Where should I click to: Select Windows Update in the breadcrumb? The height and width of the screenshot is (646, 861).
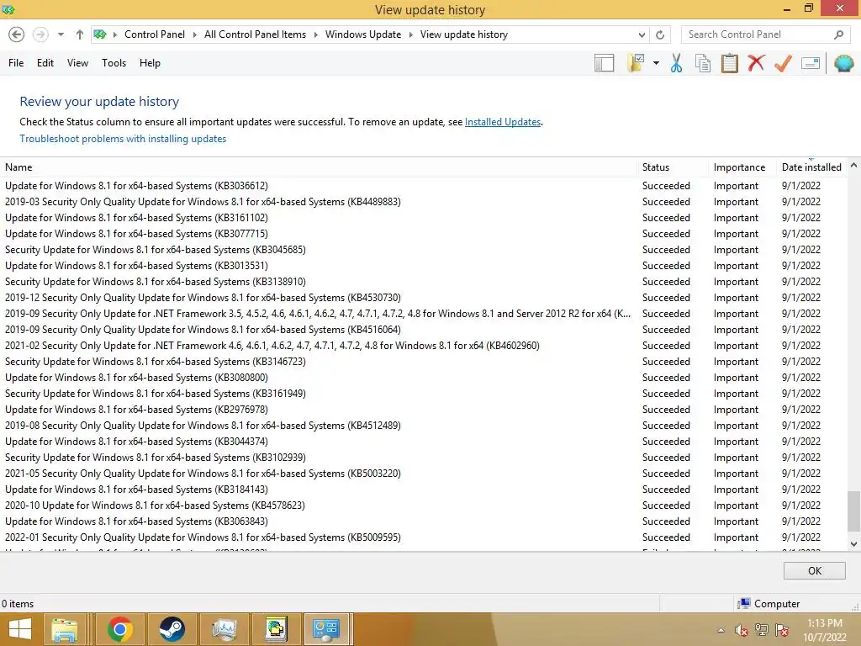tap(363, 34)
